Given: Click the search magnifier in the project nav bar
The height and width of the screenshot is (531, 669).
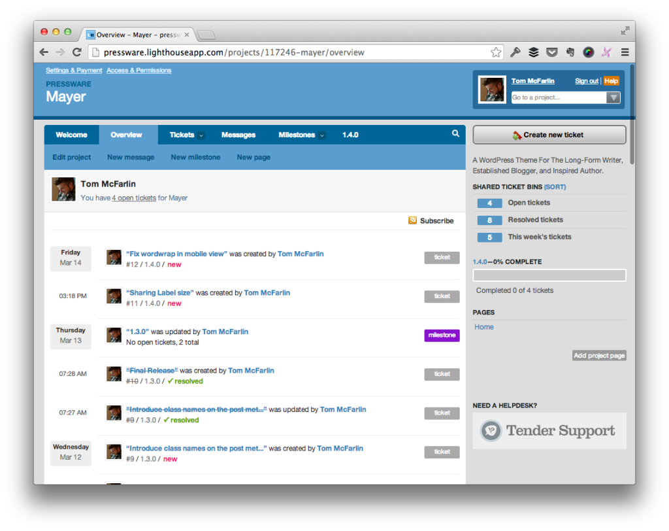Looking at the screenshot, I should coord(455,133).
